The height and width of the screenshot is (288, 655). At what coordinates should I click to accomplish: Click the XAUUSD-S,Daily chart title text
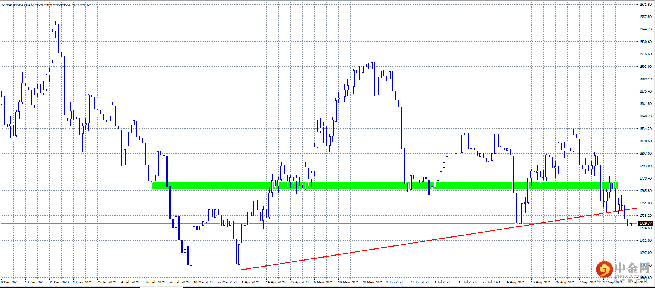[x=20, y=5]
